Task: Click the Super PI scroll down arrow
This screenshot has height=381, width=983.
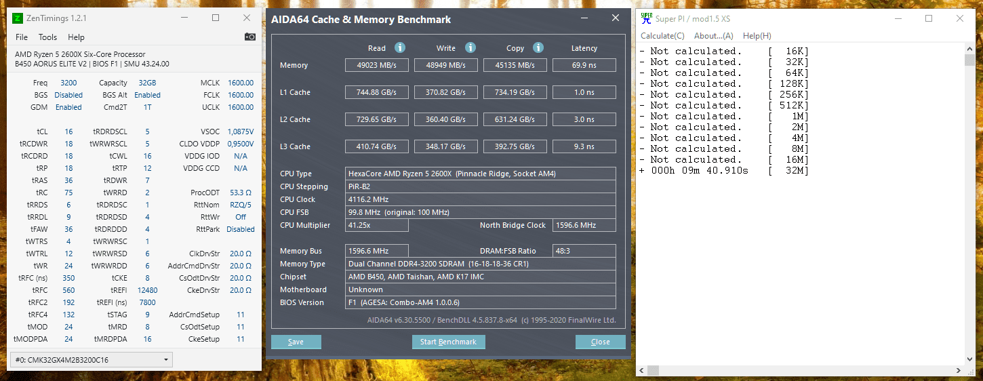Action: click(x=969, y=359)
